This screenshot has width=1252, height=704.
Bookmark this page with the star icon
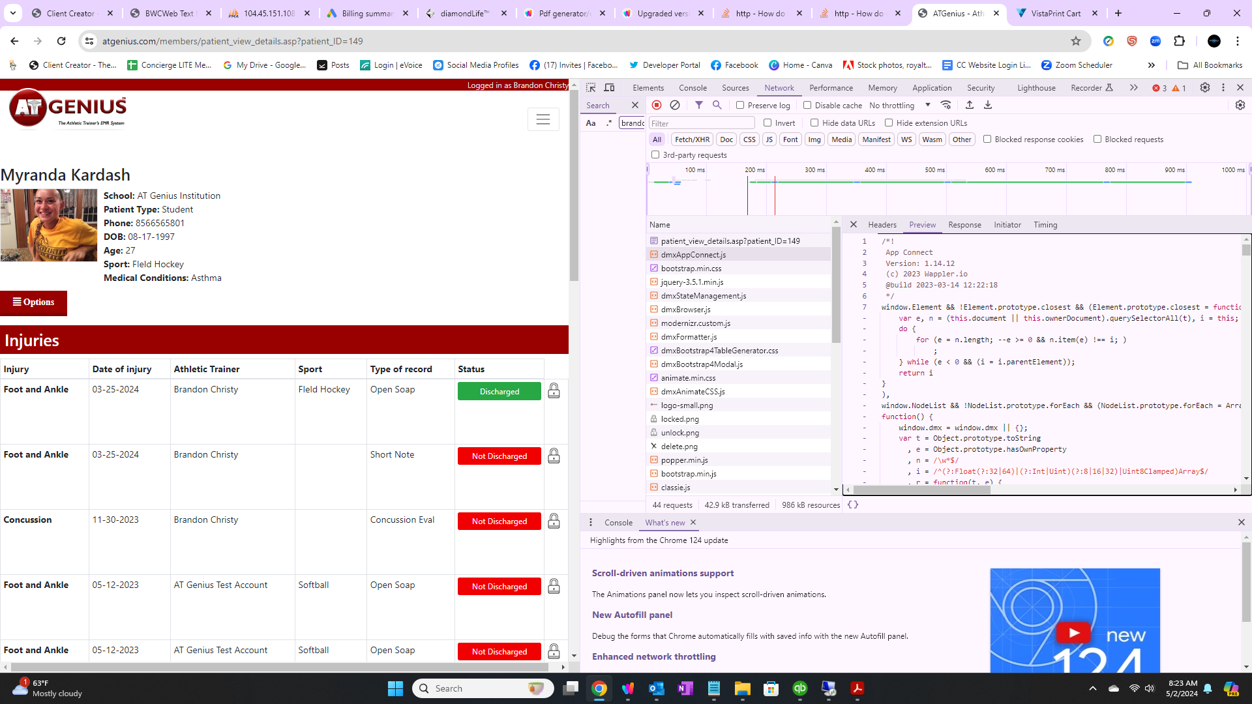(x=1076, y=41)
